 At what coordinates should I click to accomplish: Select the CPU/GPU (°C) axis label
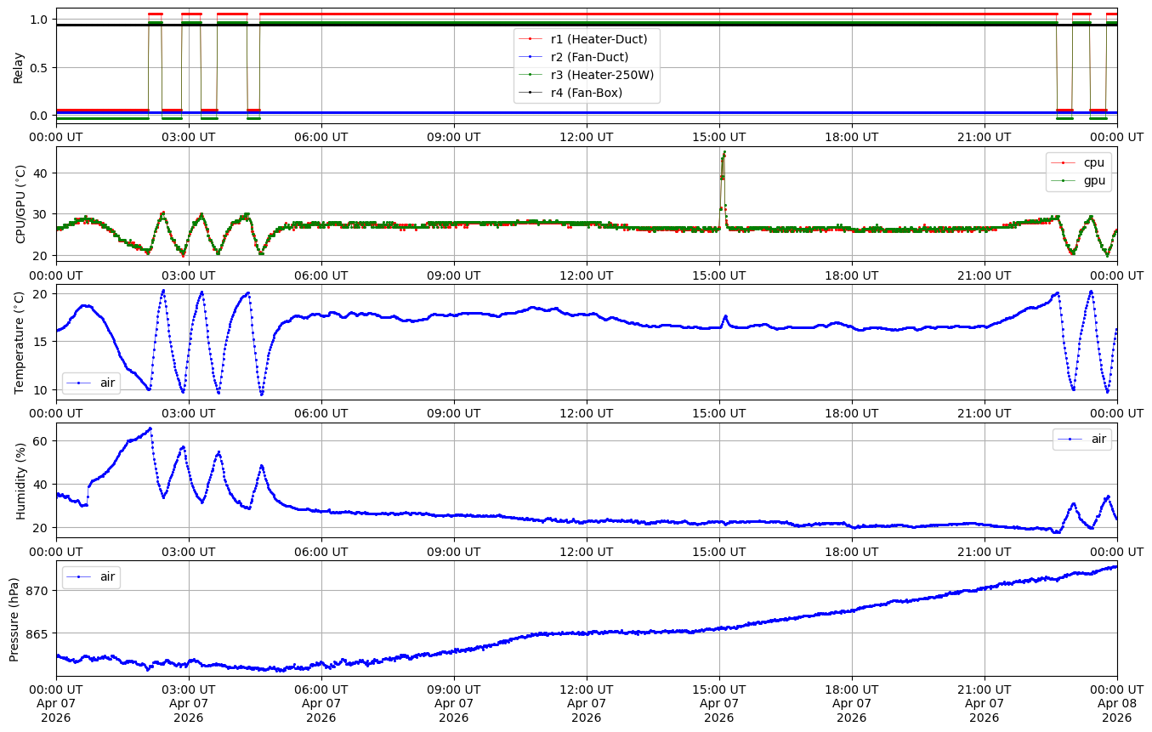click(x=20, y=204)
